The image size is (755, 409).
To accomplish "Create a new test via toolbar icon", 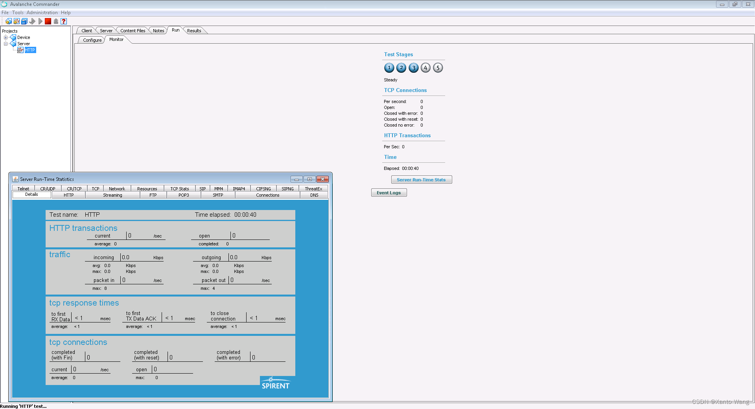I will (x=17, y=21).
